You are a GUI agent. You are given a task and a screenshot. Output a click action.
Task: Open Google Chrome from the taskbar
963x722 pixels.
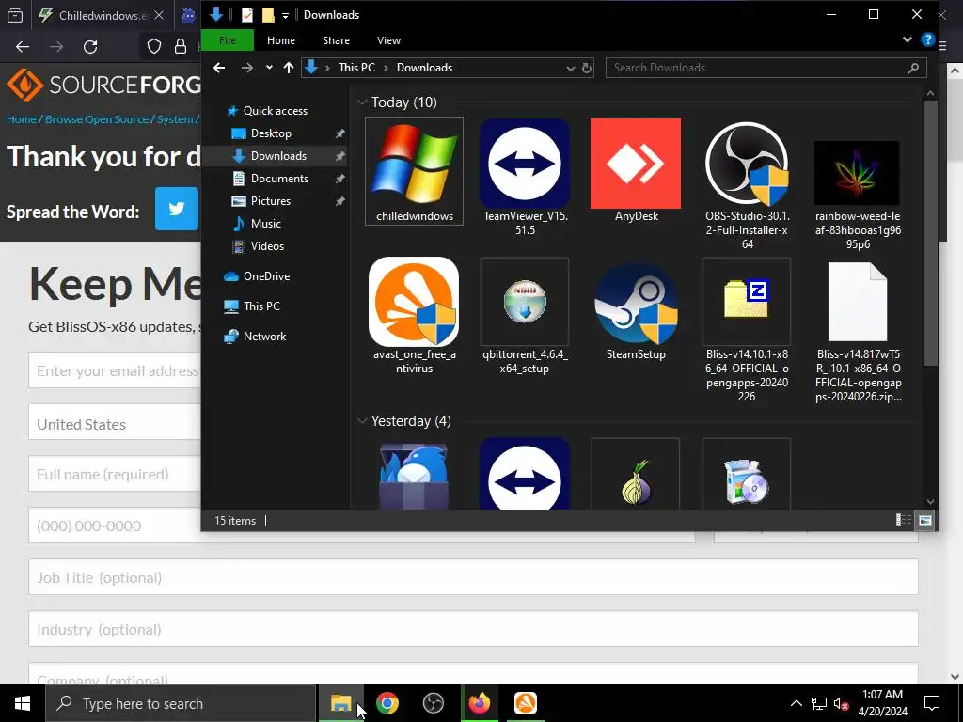pos(387,703)
